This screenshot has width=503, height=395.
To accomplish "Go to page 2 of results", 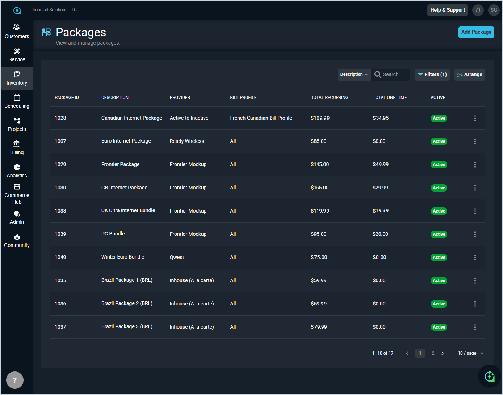I will 433,353.
